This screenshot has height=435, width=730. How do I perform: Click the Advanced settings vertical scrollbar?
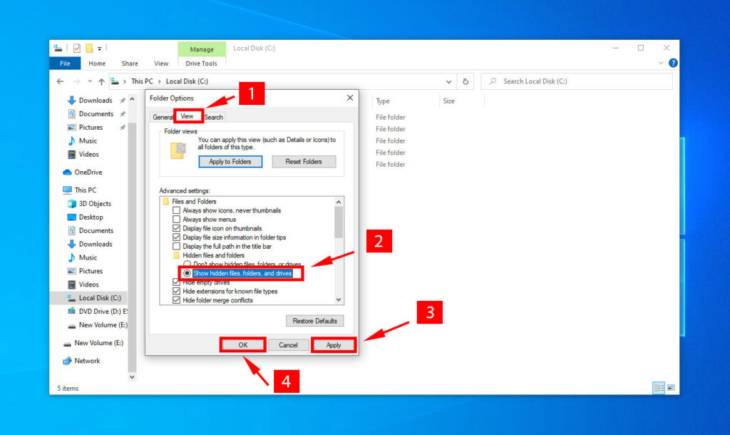[x=339, y=250]
